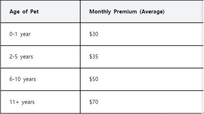Viewport: 204px width, 114px height.
Task: Select the 11+ years cell
Action: pos(40,102)
